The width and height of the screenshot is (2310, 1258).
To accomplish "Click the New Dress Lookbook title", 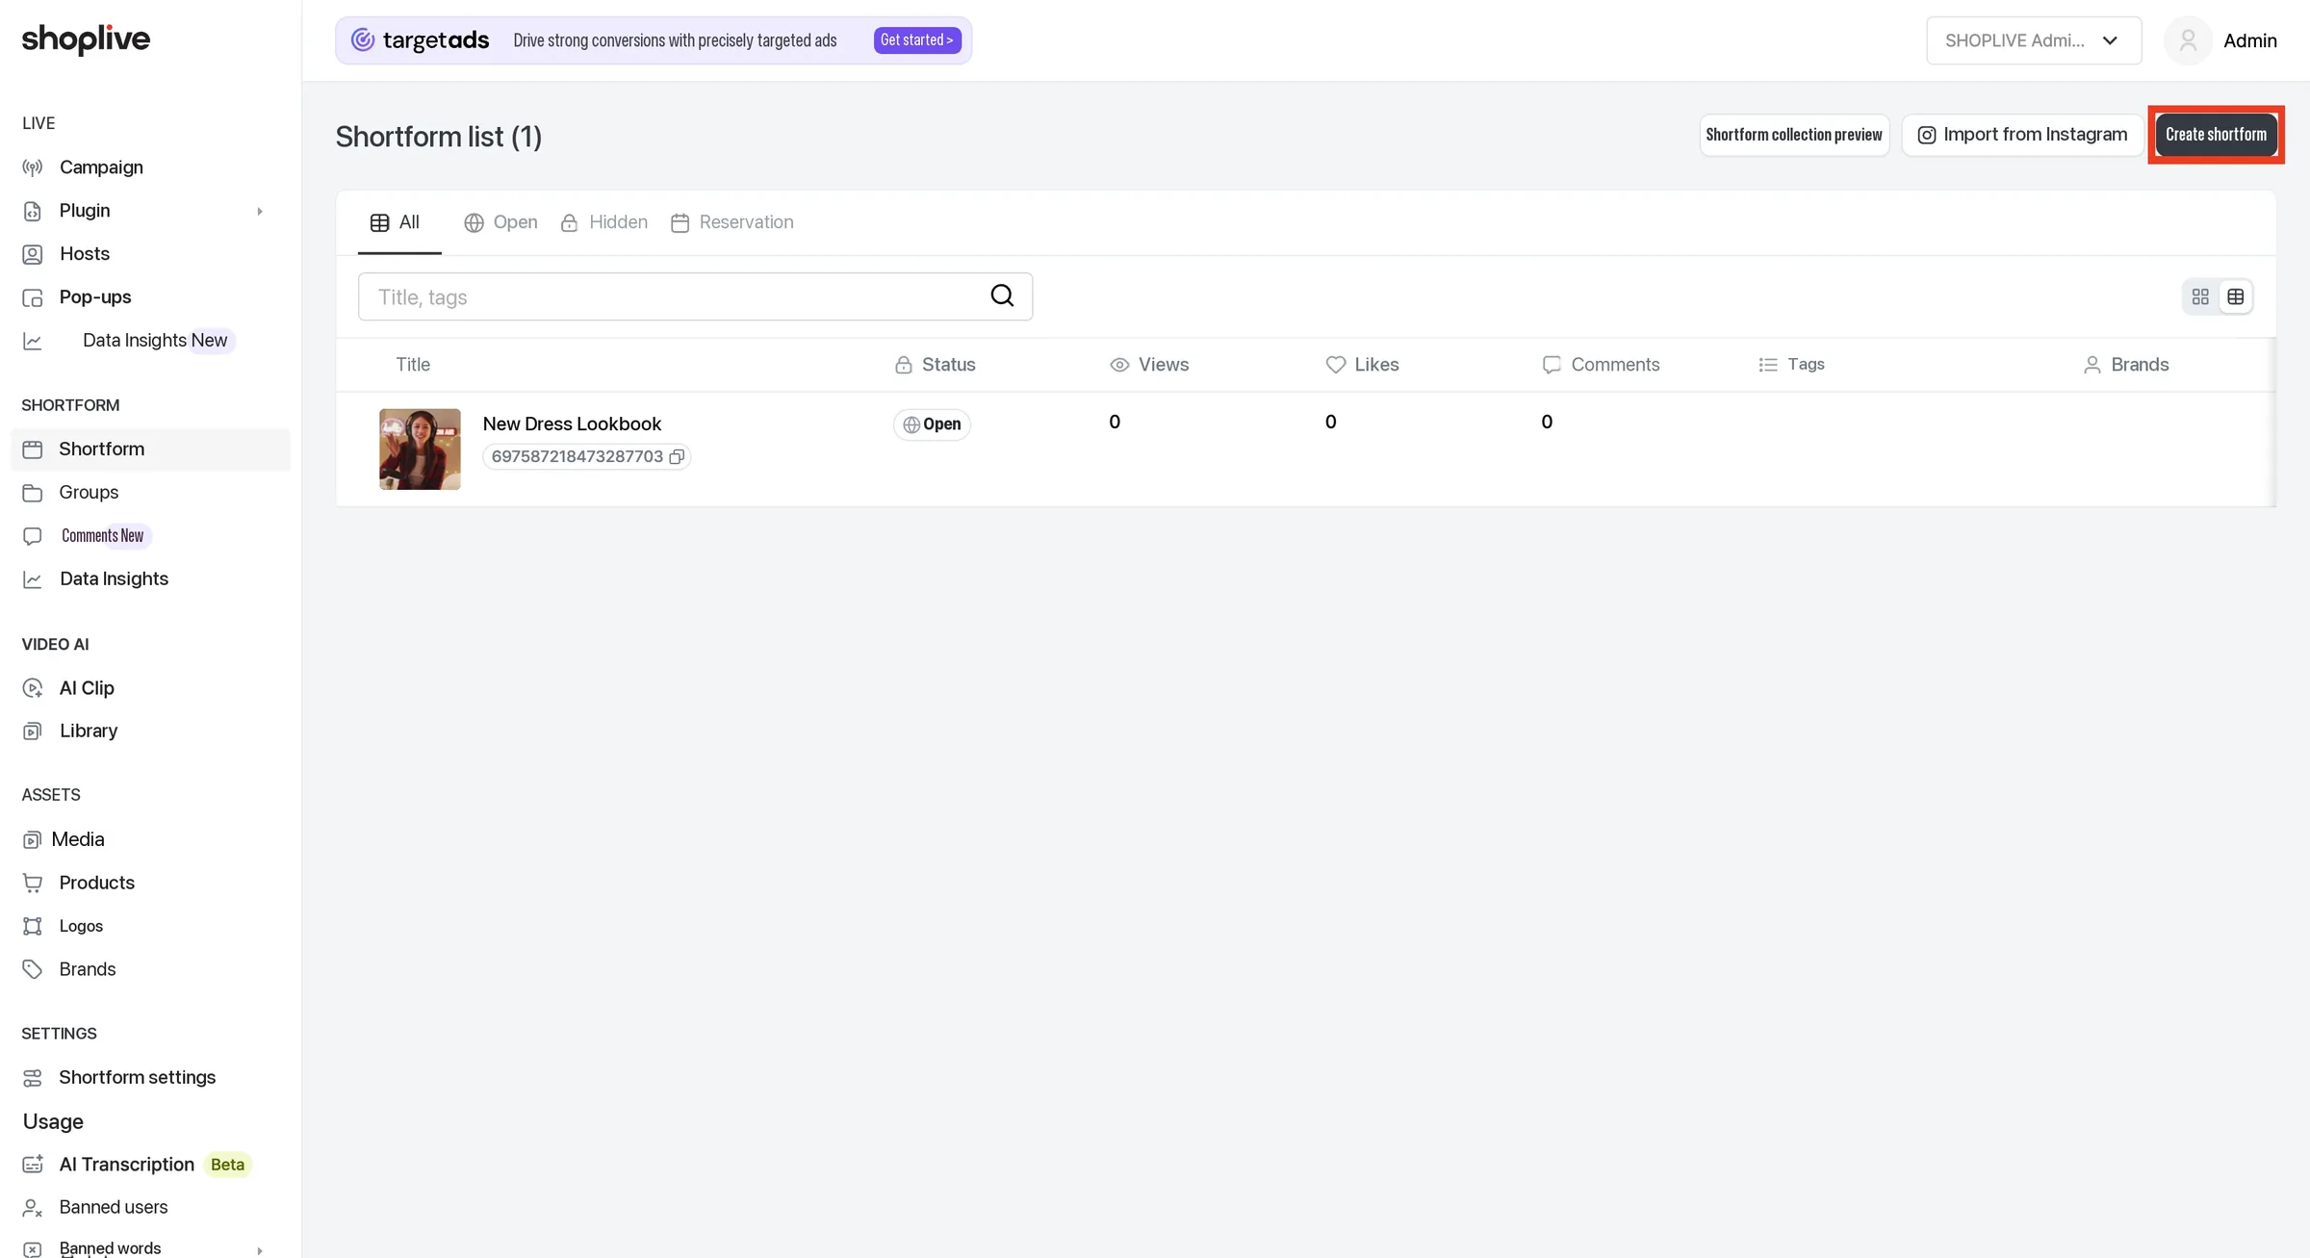I will [x=572, y=424].
